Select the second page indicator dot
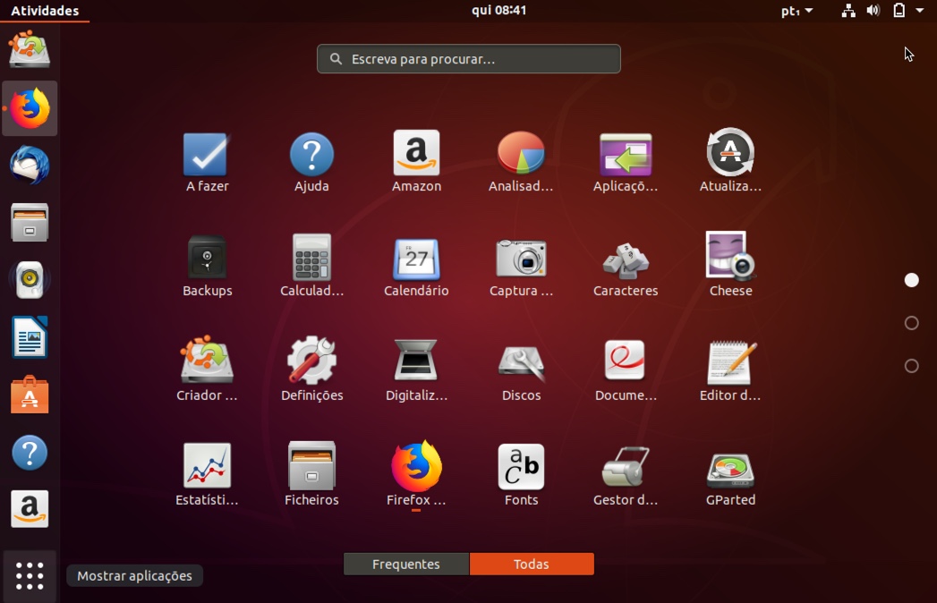The width and height of the screenshot is (937, 603). click(x=912, y=323)
